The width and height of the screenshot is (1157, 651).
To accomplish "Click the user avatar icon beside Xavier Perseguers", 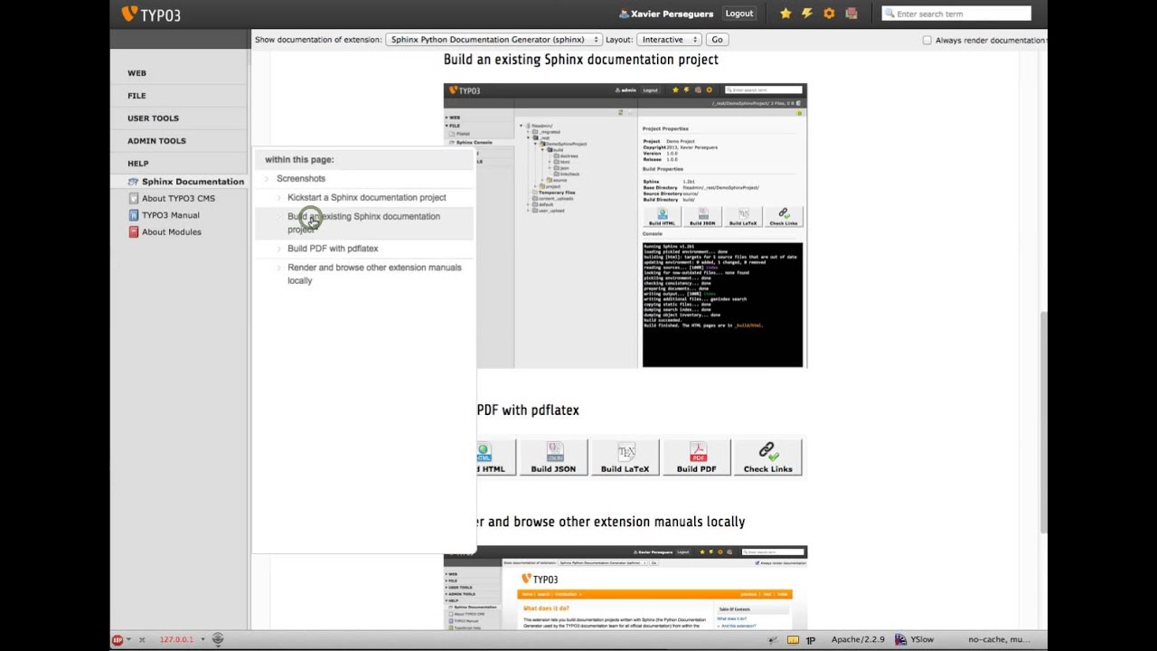I will click(624, 14).
